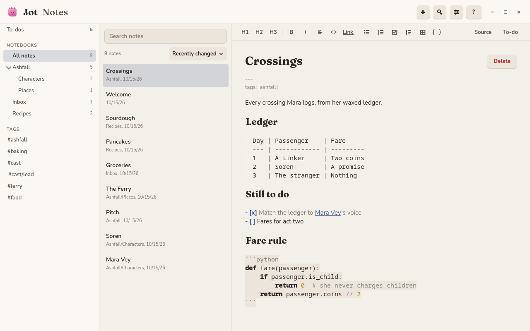Image resolution: width=530 pixels, height=331 pixels.
Task: Click the Search notes field
Action: 166,36
